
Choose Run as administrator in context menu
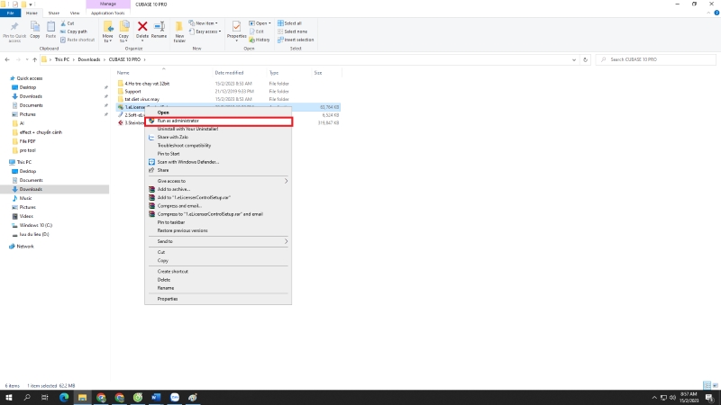(x=218, y=121)
